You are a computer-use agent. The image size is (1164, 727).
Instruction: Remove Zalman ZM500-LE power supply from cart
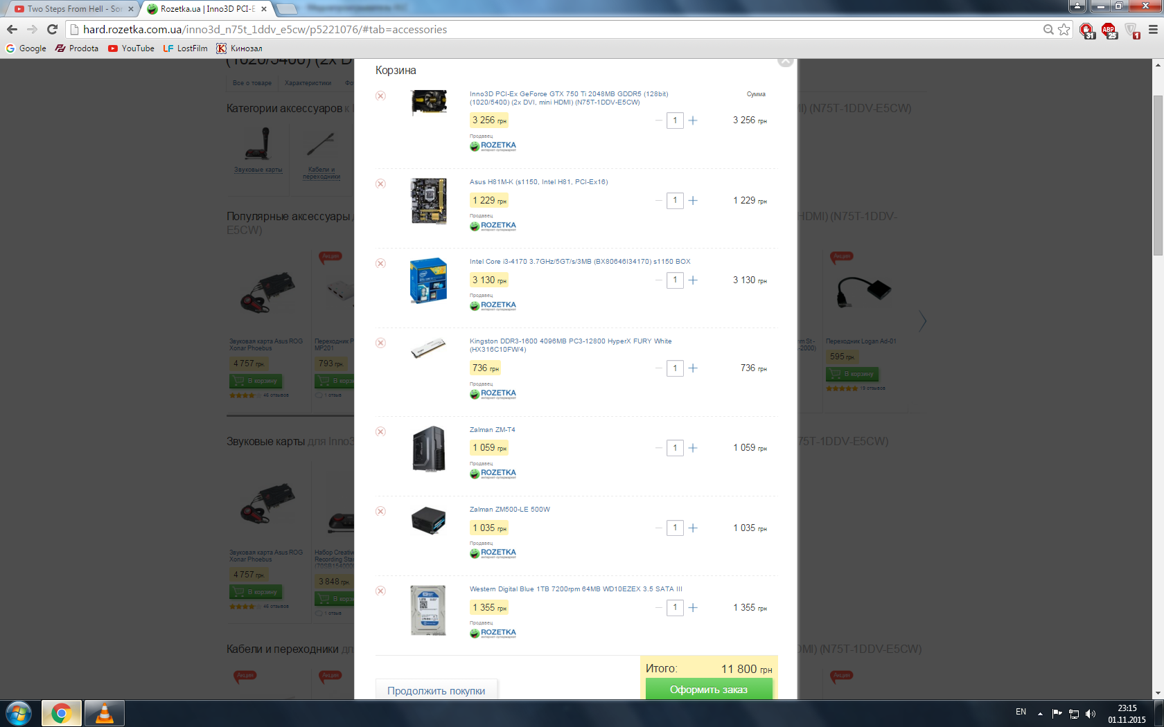tap(380, 511)
